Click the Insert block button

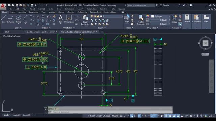[x=127, y=19]
